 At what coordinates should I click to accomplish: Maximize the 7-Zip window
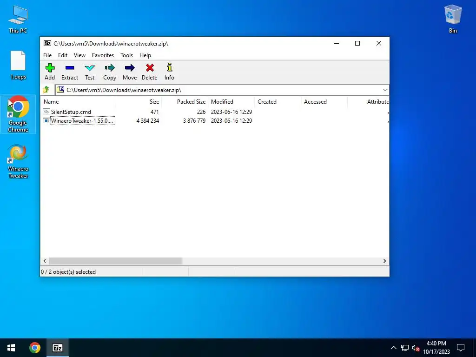(357, 43)
